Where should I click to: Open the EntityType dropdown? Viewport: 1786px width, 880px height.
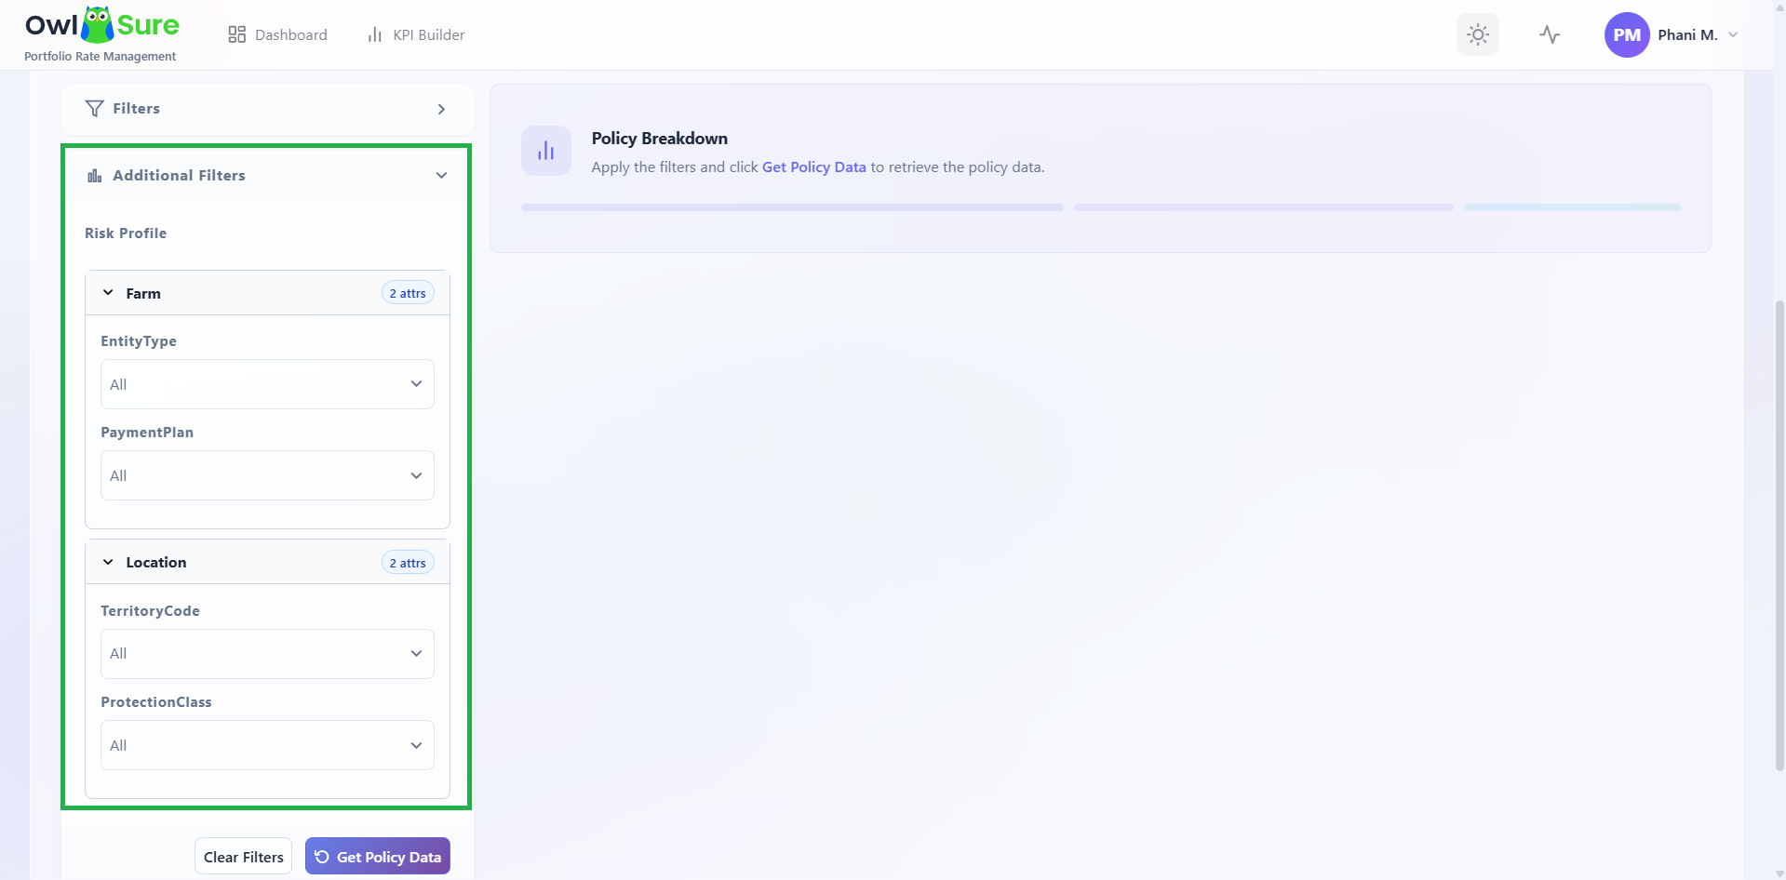point(267,384)
